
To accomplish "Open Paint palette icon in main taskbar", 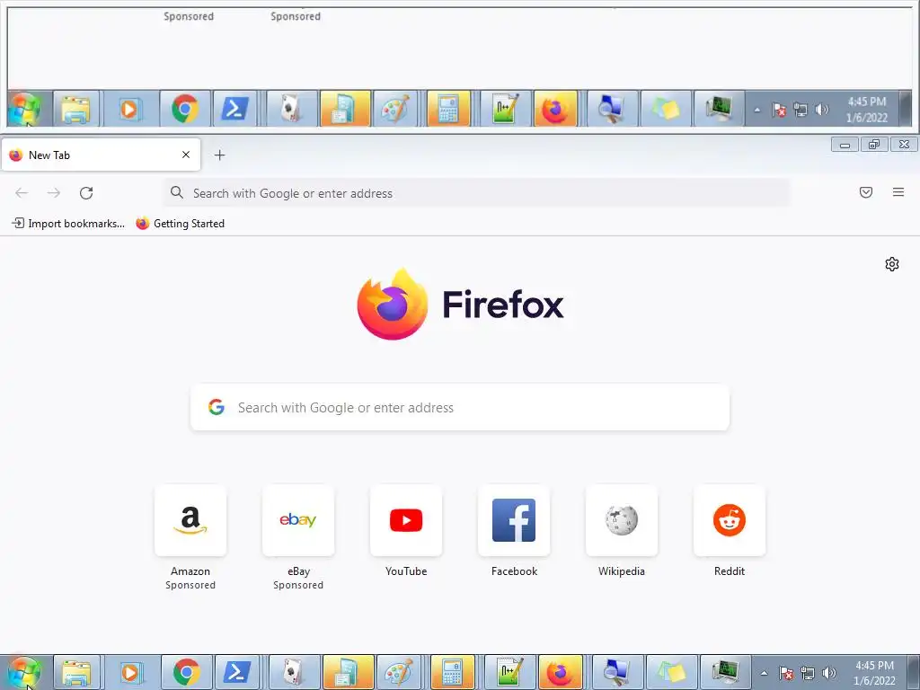I will 399,673.
